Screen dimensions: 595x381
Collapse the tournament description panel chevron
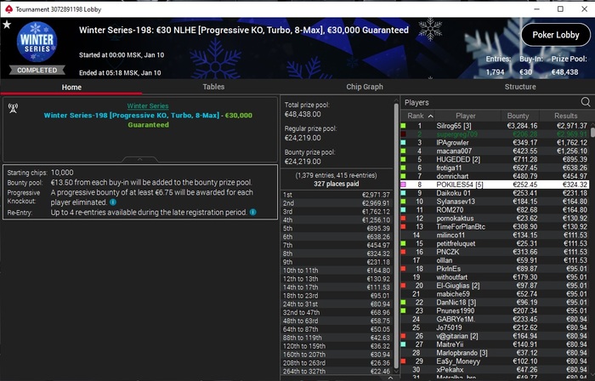139,159
